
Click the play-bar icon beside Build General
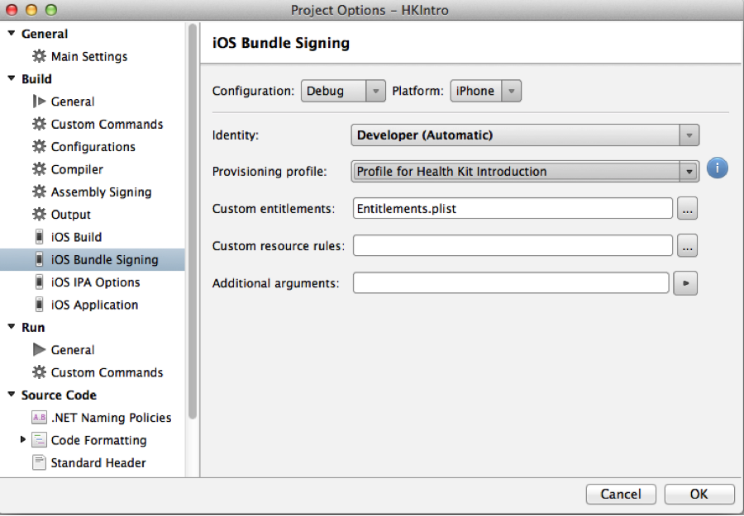[x=39, y=101]
